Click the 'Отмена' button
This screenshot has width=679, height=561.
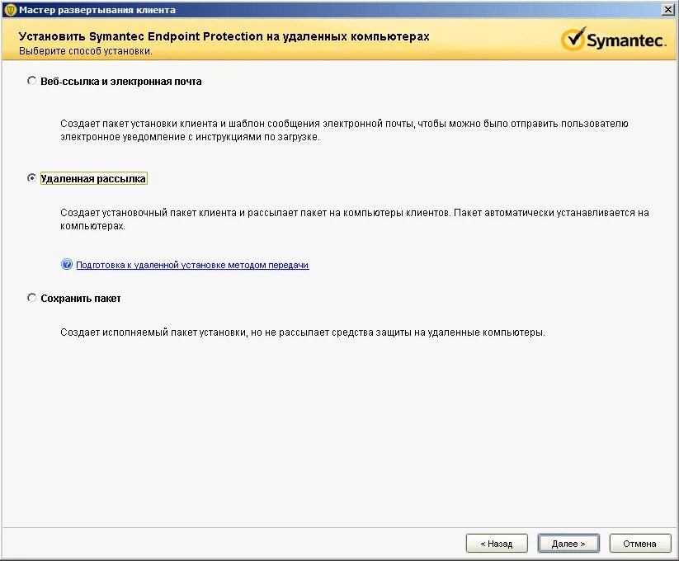coord(640,543)
